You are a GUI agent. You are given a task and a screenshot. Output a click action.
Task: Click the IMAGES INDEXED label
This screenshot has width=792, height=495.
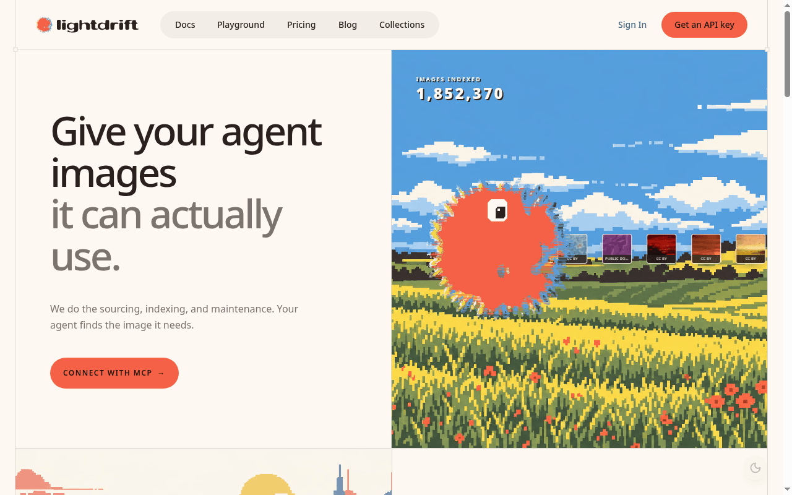[x=449, y=79]
